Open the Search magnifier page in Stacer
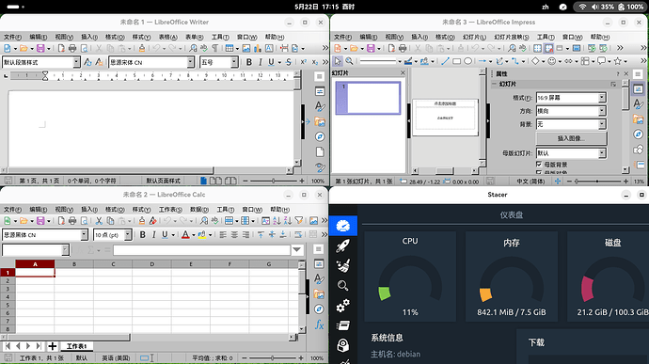This screenshot has width=649, height=364. point(342,286)
